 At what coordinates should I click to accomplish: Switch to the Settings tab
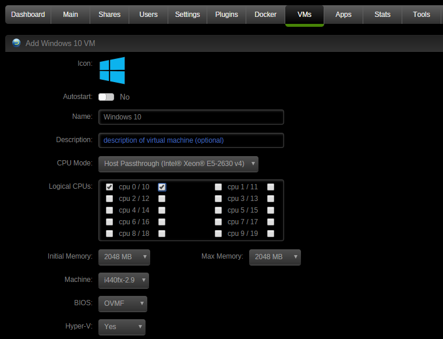pyautogui.click(x=187, y=15)
